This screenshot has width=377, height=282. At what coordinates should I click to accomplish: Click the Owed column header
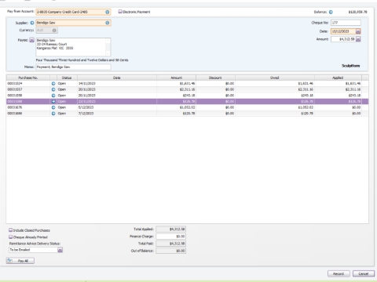click(x=275, y=78)
